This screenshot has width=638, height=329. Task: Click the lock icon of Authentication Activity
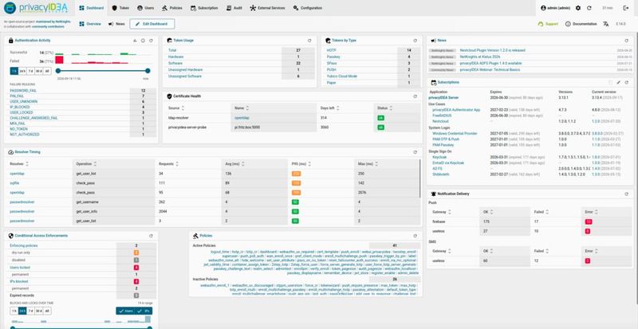11,41
